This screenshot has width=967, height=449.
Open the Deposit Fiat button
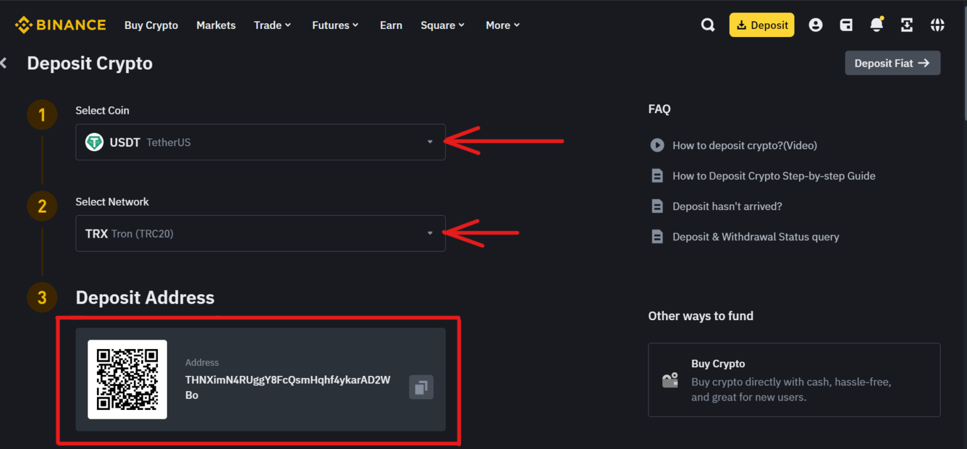point(892,62)
